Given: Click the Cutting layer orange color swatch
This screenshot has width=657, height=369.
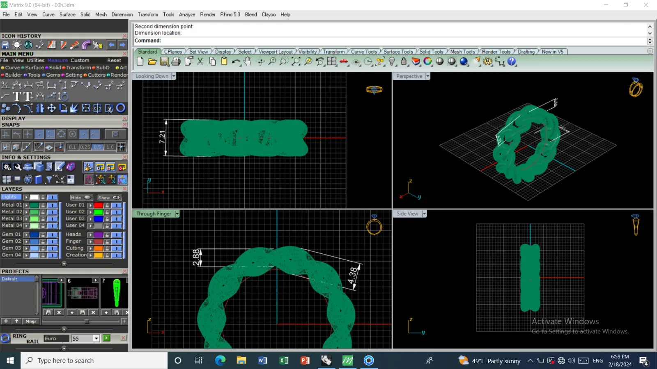Looking at the screenshot, I should 98,248.
